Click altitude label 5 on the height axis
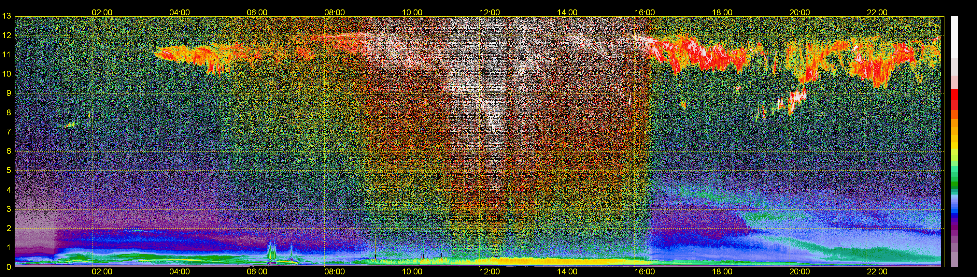The image size is (977, 277). 9,171
